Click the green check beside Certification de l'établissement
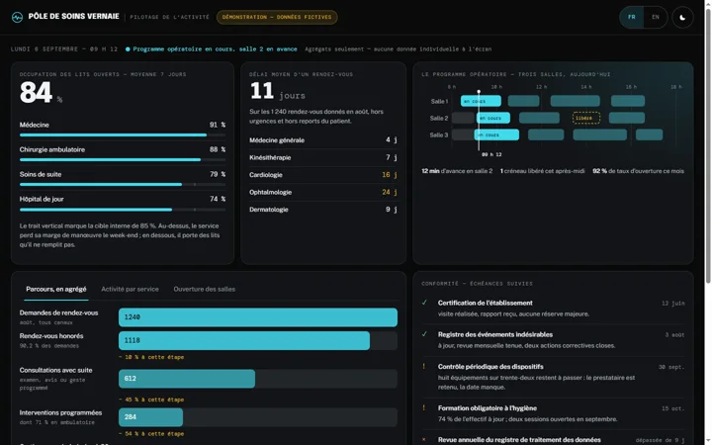This screenshot has width=712, height=445. (424, 303)
